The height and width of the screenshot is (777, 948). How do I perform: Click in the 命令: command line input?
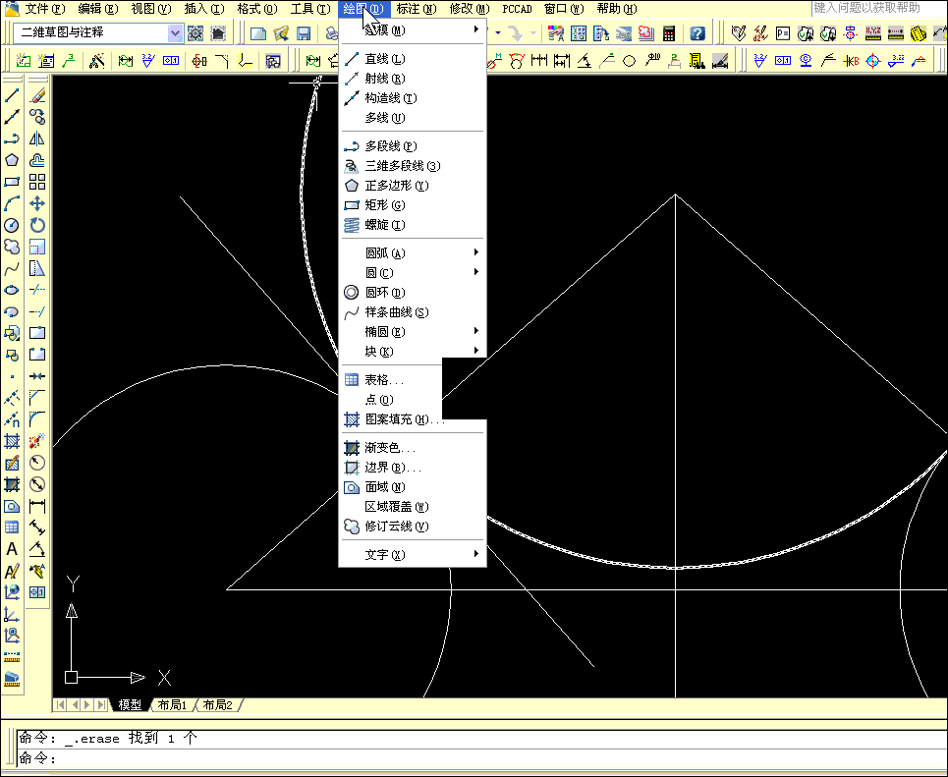[x=480, y=757]
